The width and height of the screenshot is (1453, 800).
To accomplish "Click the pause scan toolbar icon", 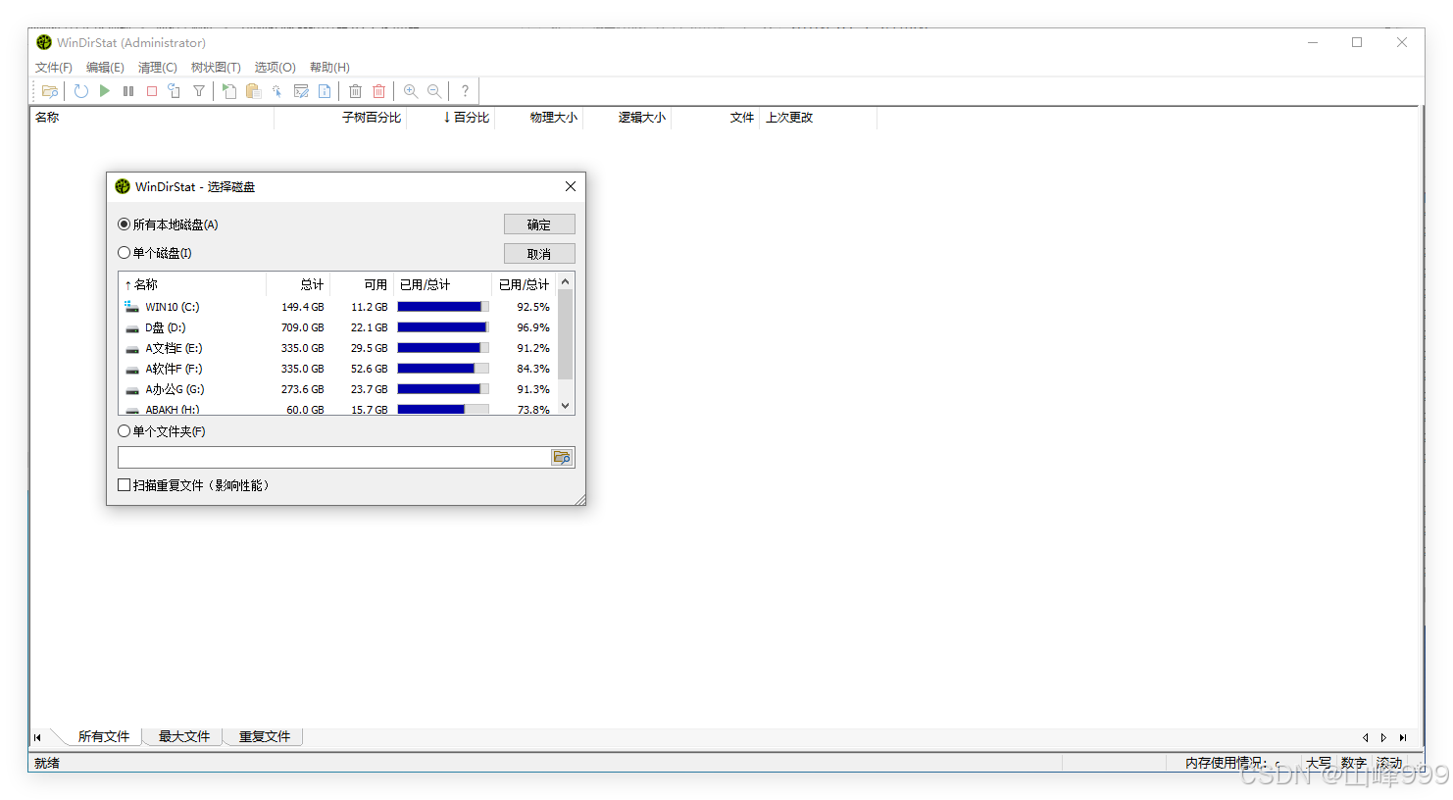I will (128, 91).
